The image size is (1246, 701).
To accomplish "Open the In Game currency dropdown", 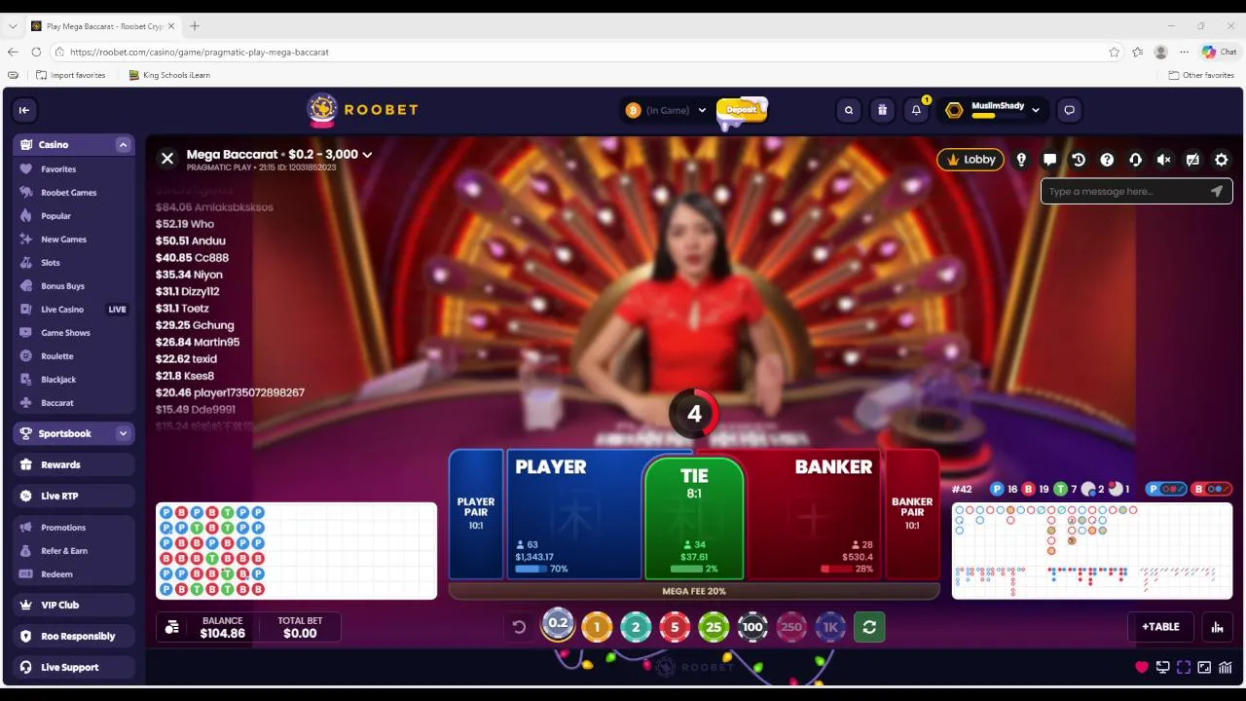I will (x=667, y=110).
